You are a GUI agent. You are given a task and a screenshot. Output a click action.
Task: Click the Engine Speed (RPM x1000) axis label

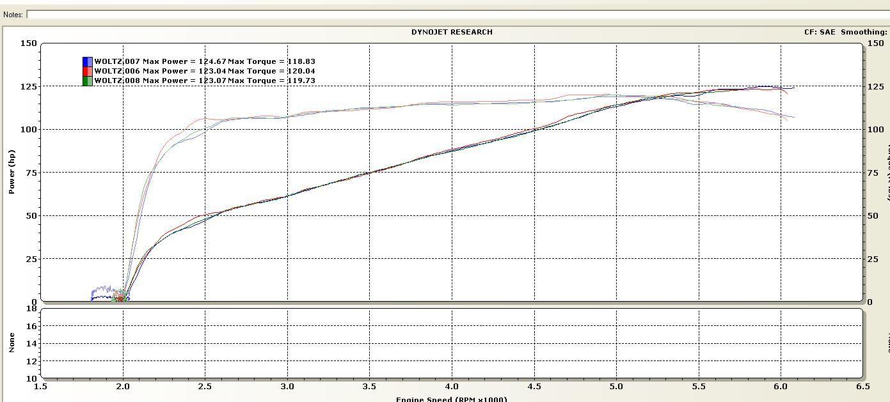[x=451, y=399]
